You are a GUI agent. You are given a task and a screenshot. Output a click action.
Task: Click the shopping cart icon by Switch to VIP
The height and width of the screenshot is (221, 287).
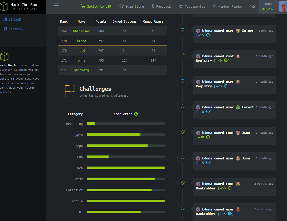[x=83, y=6]
